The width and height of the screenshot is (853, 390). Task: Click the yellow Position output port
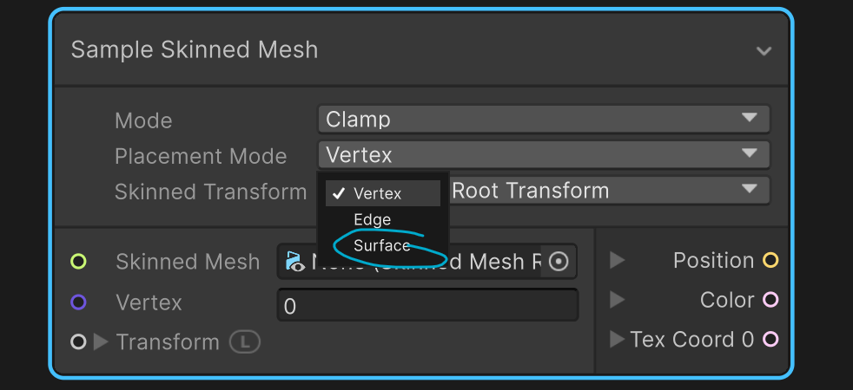tap(770, 260)
